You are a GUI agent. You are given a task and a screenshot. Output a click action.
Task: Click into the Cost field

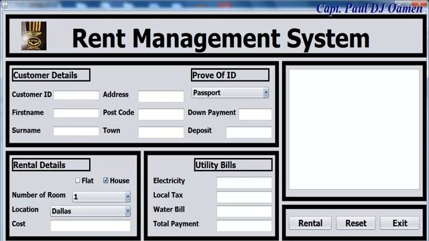90,226
